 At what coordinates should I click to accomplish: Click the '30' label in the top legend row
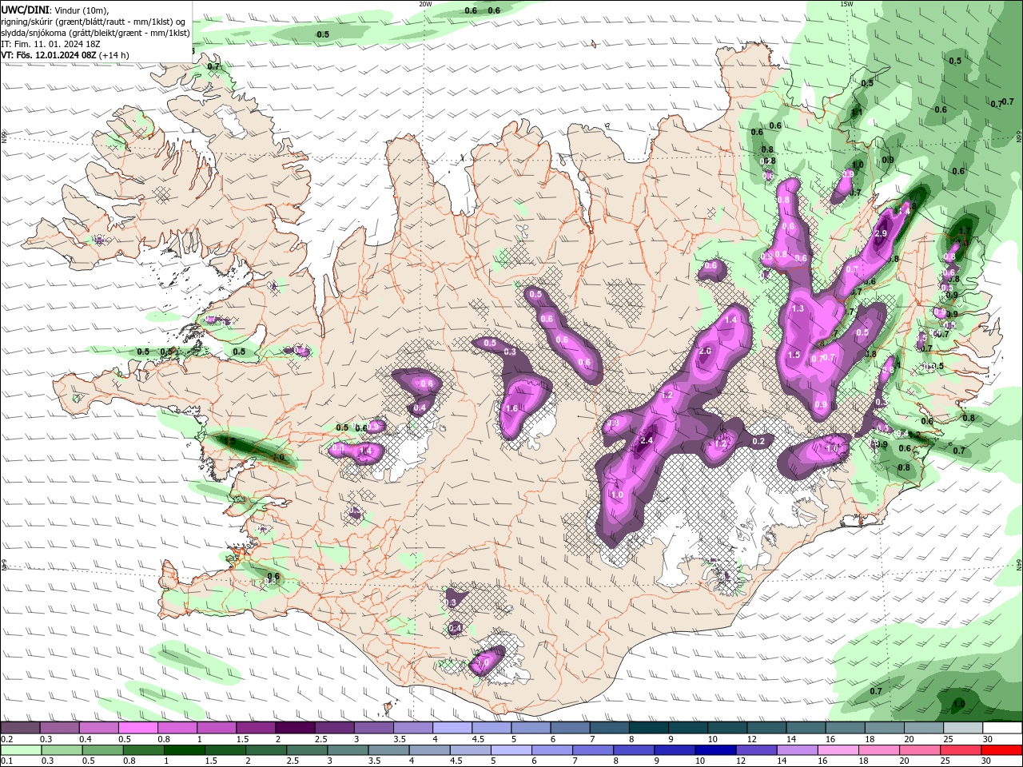click(x=988, y=739)
